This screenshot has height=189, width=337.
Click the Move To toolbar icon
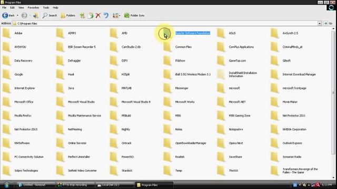[x=82, y=15]
